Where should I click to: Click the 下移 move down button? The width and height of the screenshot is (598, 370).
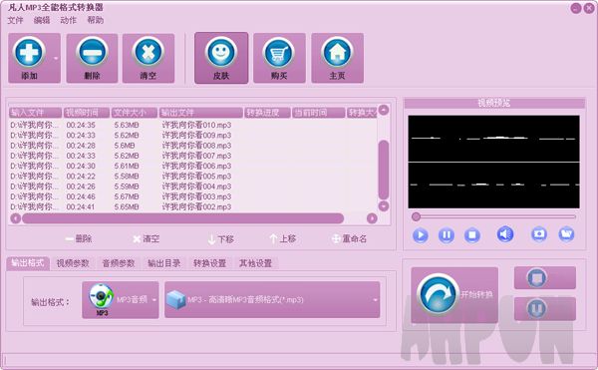pyautogui.click(x=221, y=239)
